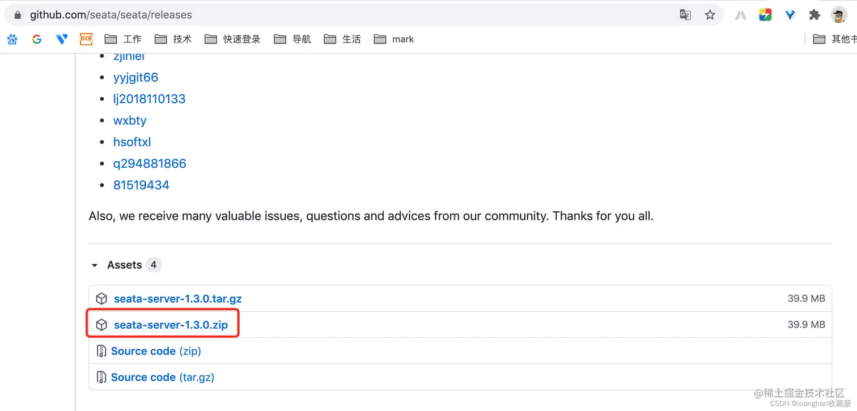Click zip file icon beside Source code (zip)
The width and height of the screenshot is (857, 411).
pyautogui.click(x=101, y=351)
